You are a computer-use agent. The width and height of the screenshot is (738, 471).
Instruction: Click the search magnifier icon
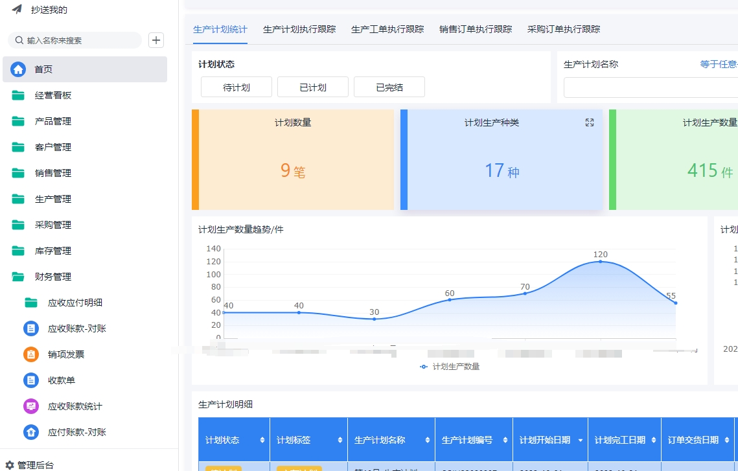19,40
